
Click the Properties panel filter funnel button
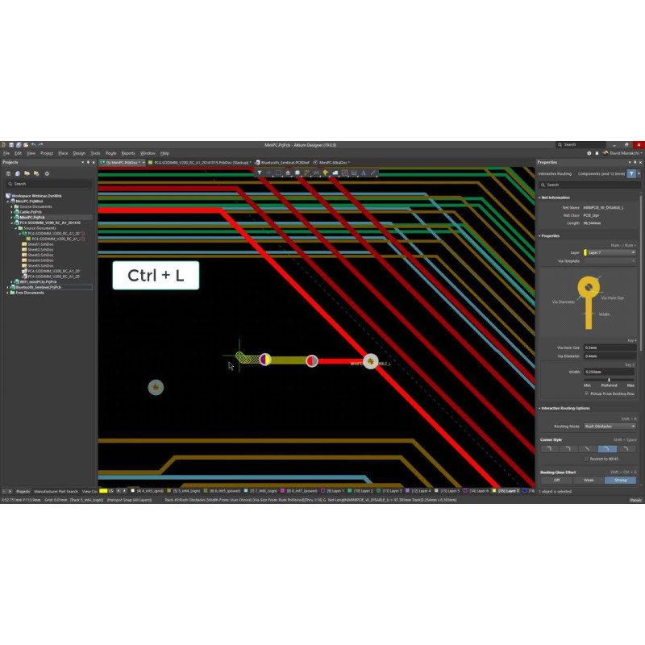click(x=631, y=173)
